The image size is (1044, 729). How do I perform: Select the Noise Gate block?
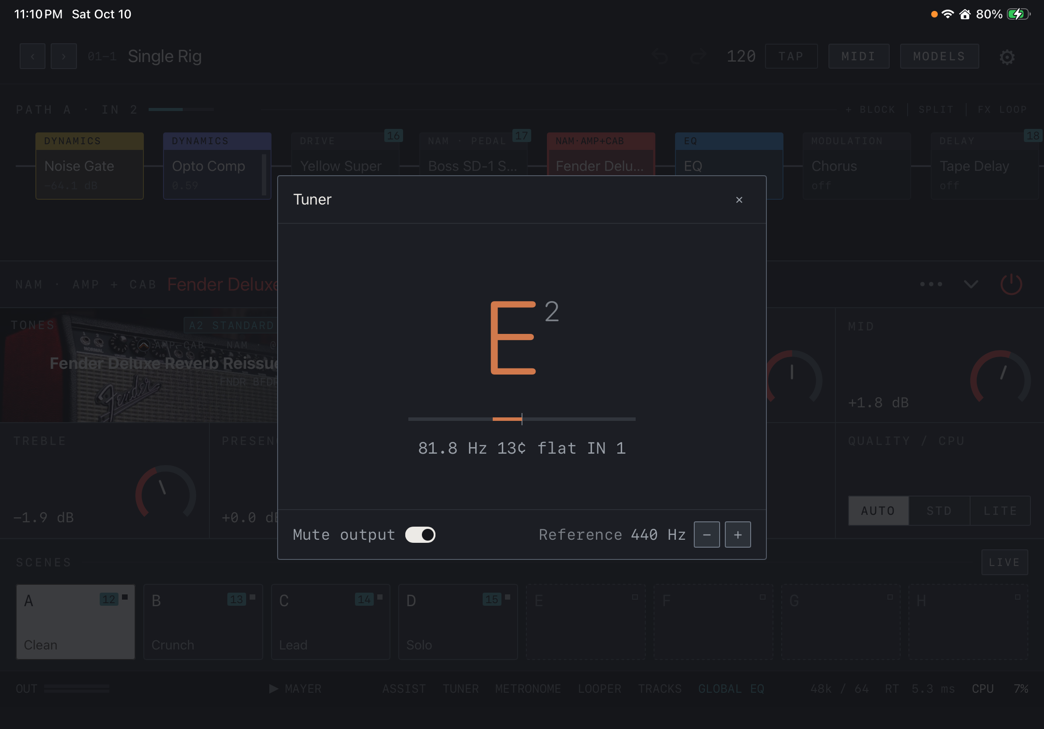[x=90, y=166]
